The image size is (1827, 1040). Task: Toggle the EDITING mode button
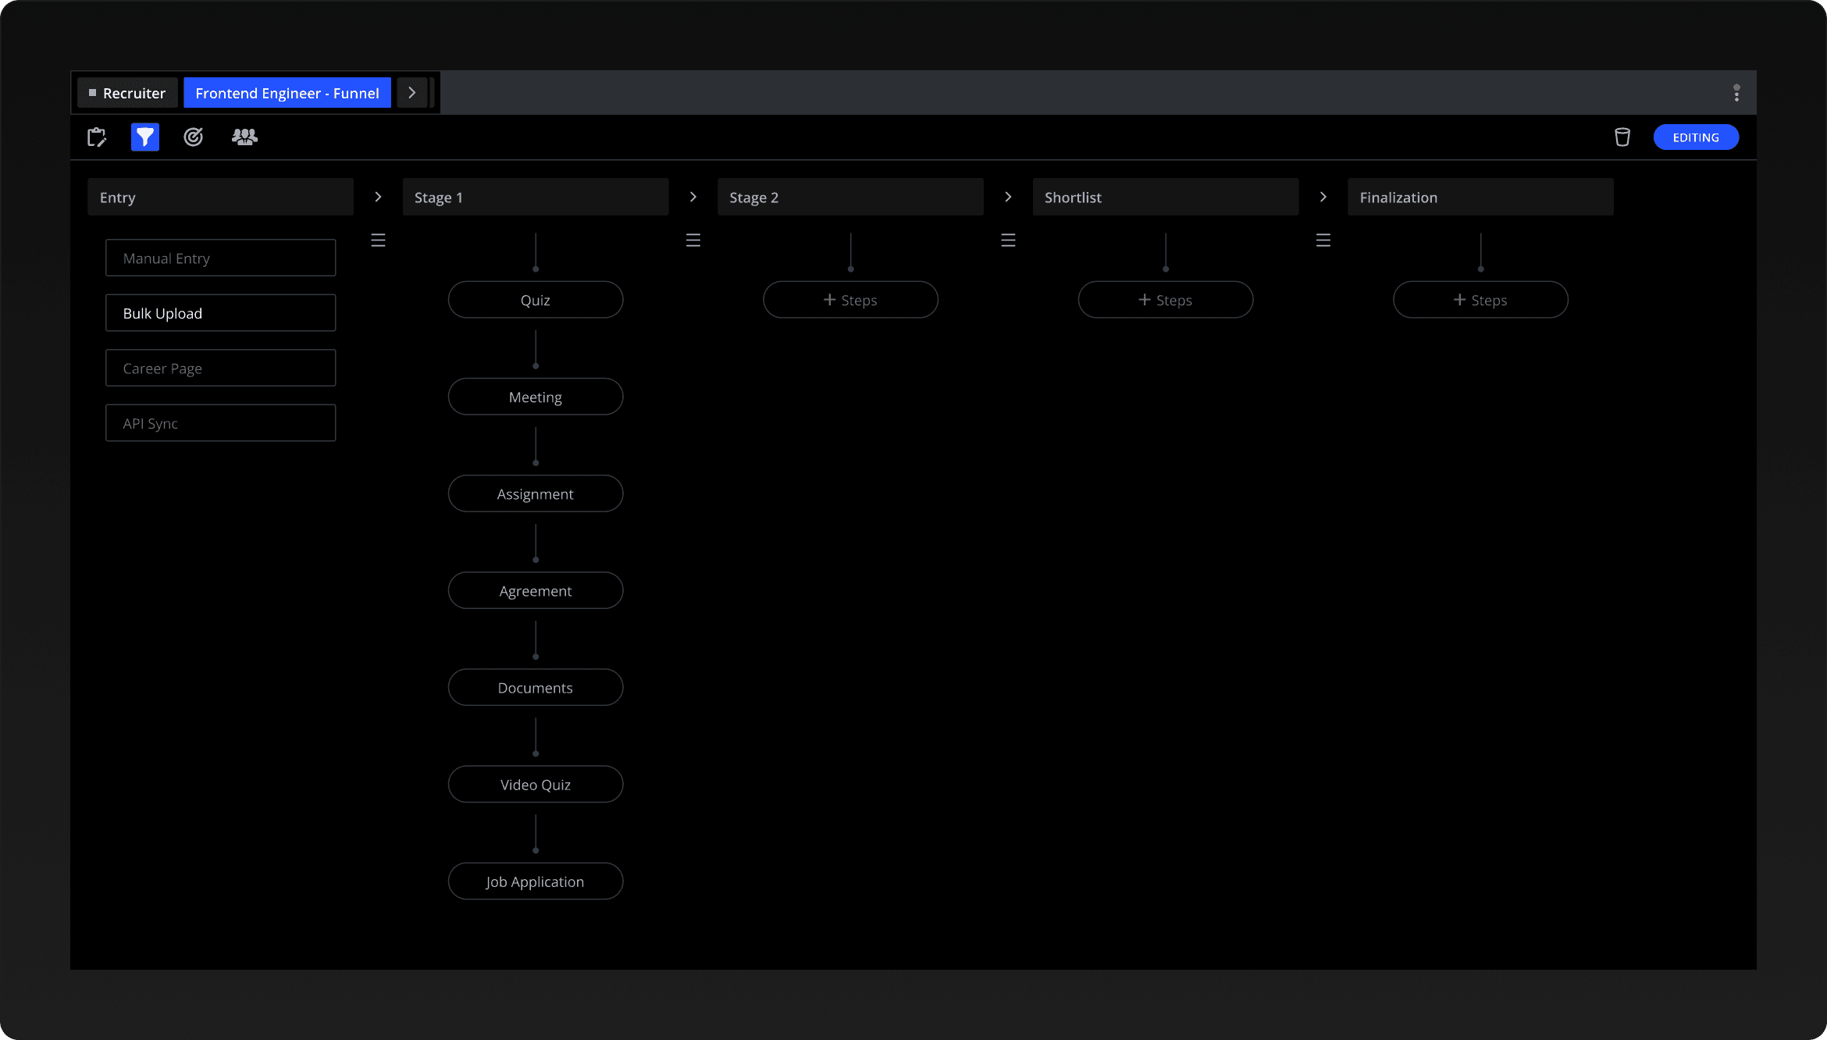(x=1695, y=137)
